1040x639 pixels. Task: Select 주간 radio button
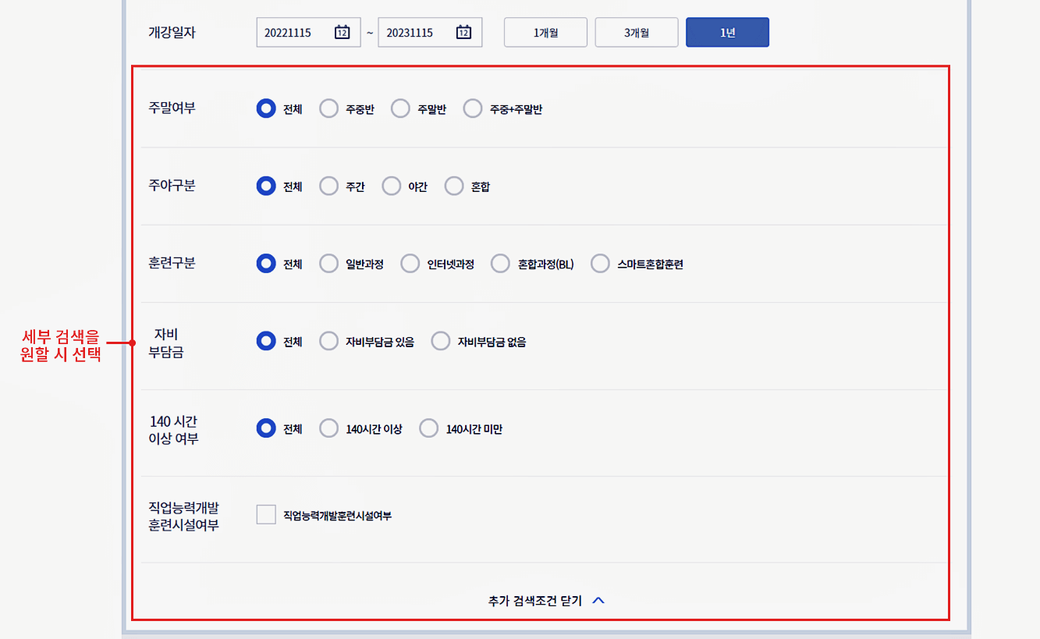click(x=329, y=186)
